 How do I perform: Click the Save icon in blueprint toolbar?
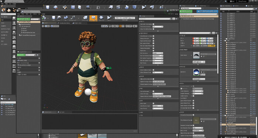tap(54, 18)
